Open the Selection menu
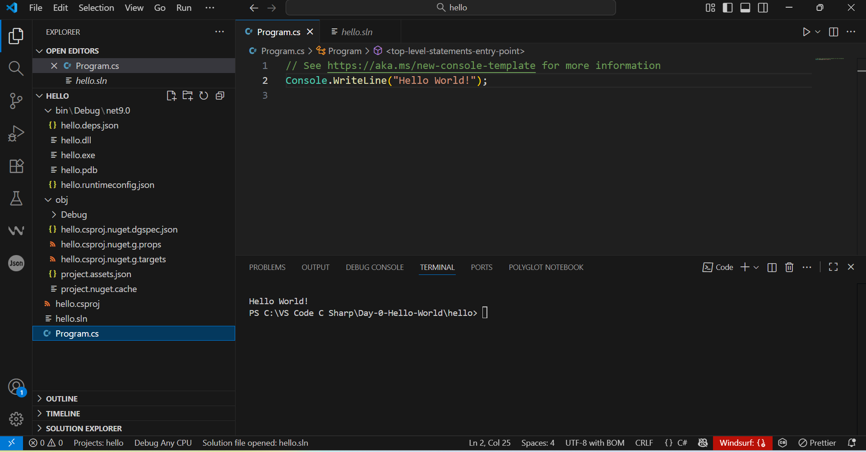 tap(96, 8)
